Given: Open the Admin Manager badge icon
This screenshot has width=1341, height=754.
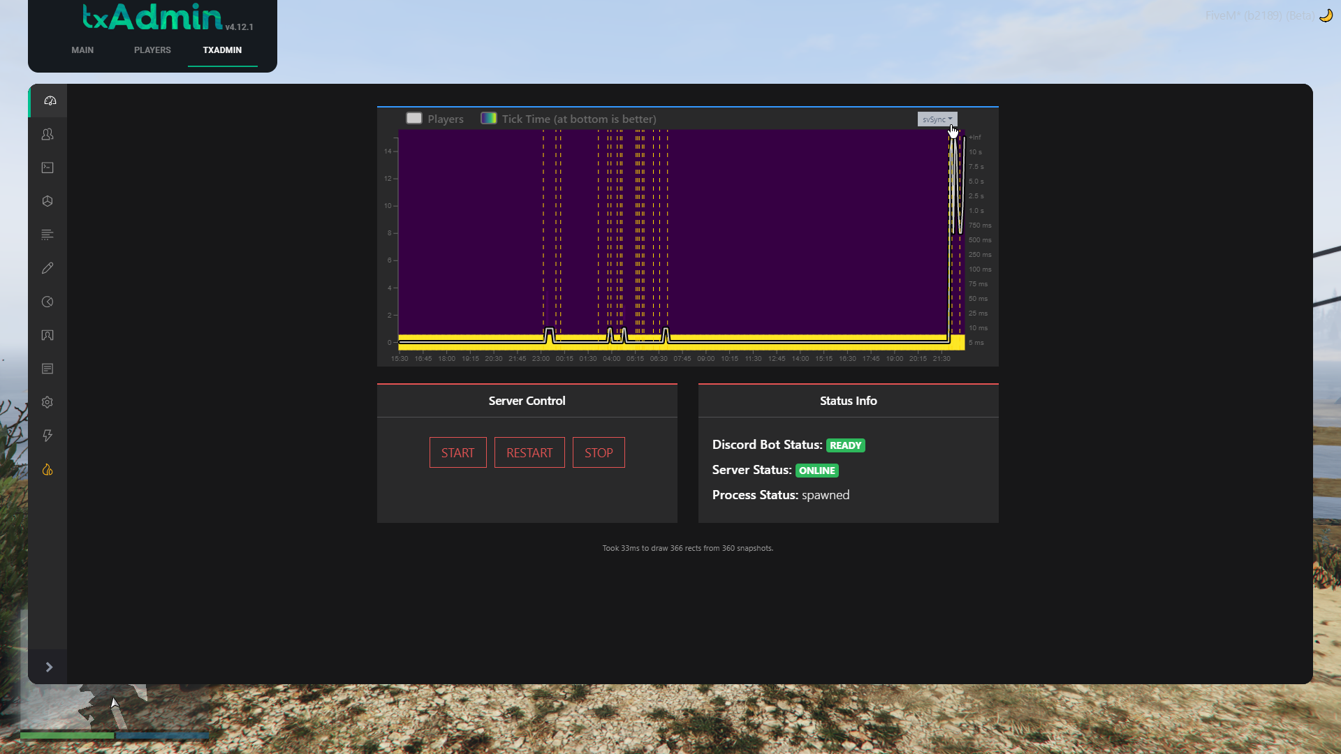Looking at the screenshot, I should [47, 335].
